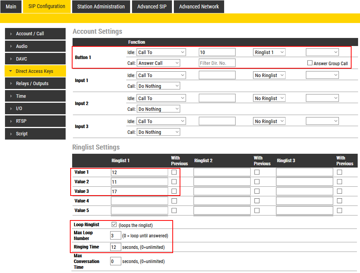The height and width of the screenshot is (273, 360).
Task: Click the Ringing Time input field
Action: pos(116,247)
